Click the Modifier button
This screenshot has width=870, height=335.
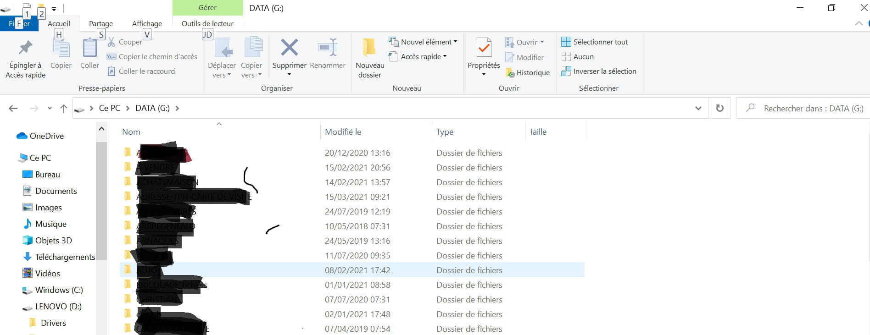pyautogui.click(x=524, y=57)
